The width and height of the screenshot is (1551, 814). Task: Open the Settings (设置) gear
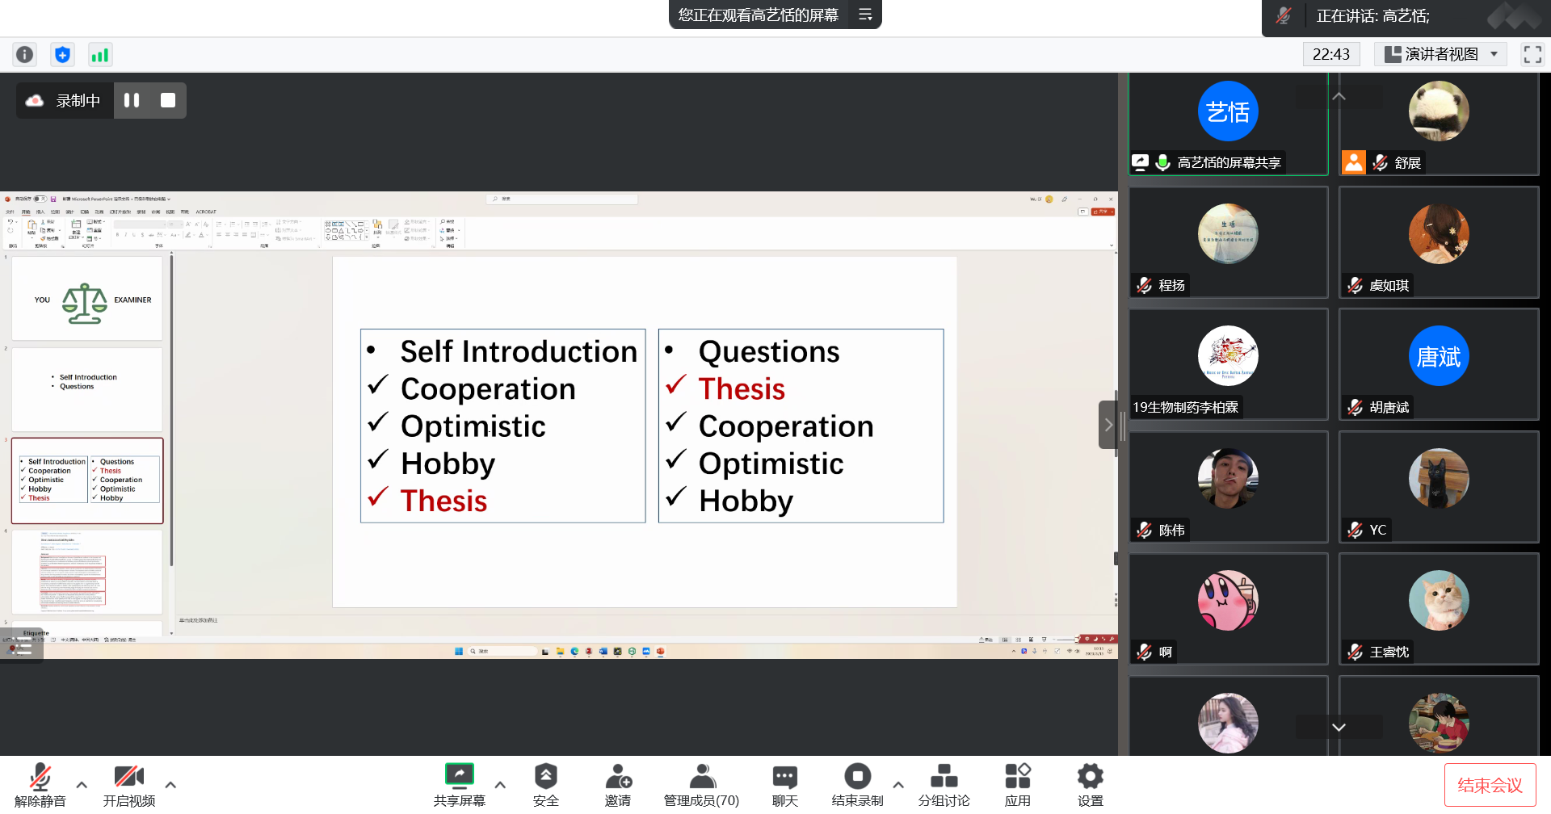click(x=1090, y=784)
